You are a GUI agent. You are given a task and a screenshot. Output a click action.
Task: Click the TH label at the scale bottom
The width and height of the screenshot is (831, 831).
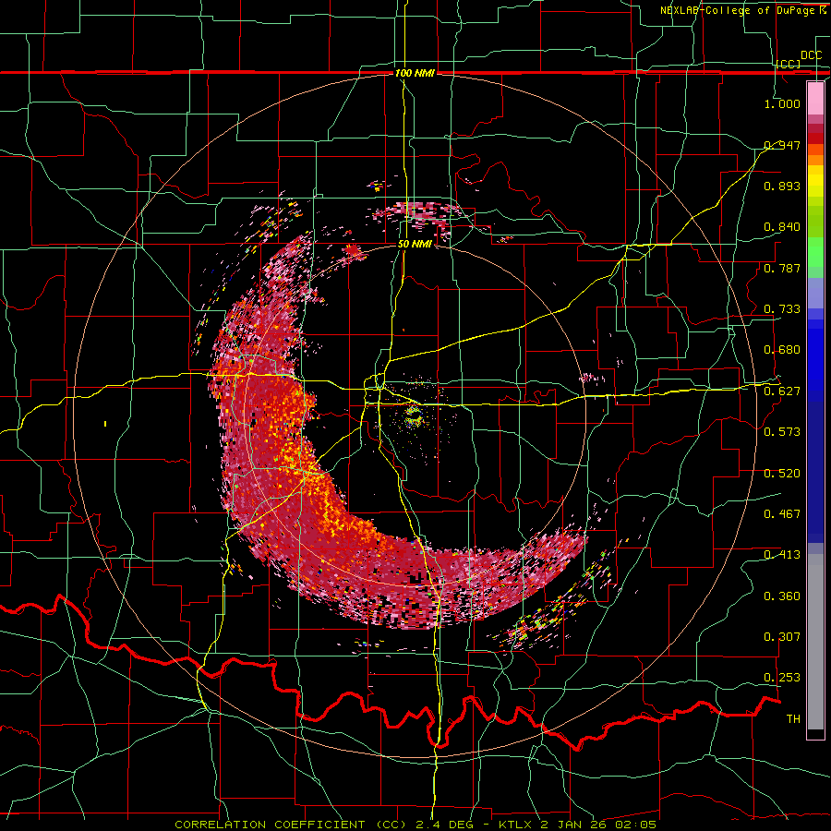pos(793,719)
